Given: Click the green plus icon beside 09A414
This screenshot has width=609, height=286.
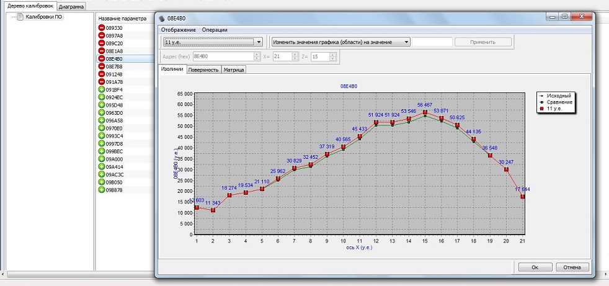Looking at the screenshot, I should (x=102, y=167).
